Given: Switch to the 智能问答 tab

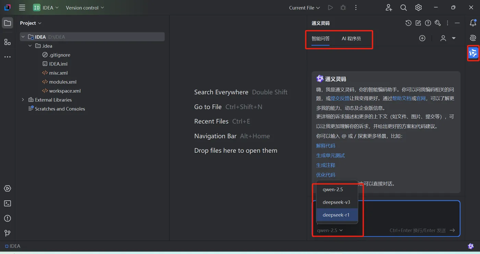Looking at the screenshot, I should (x=321, y=39).
